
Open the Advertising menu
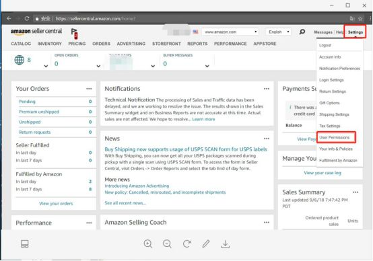[131, 44]
